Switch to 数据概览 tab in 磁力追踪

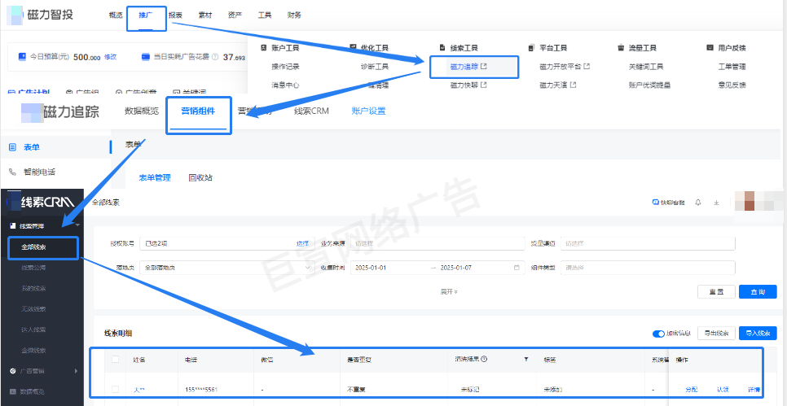[142, 111]
